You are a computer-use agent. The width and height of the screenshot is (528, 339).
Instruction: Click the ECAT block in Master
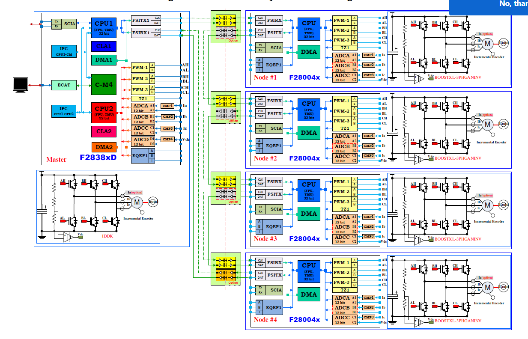click(64, 85)
